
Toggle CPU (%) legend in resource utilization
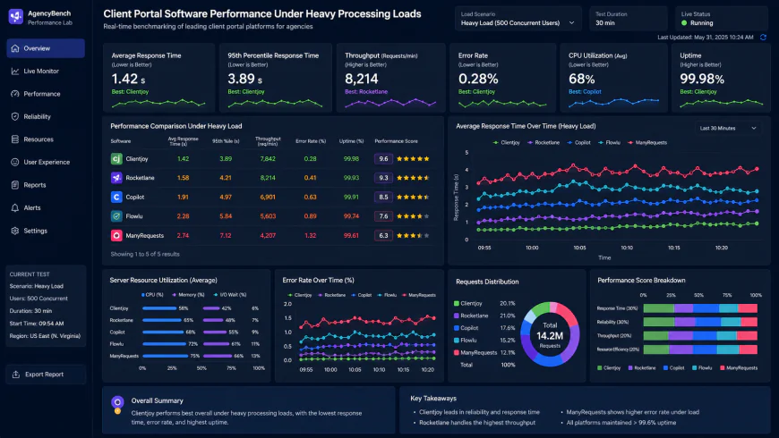coord(152,295)
